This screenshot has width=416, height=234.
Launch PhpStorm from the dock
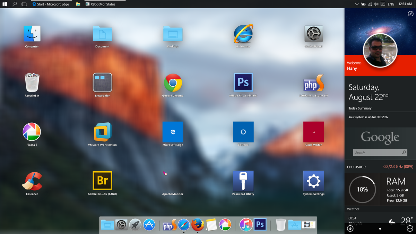point(170,225)
